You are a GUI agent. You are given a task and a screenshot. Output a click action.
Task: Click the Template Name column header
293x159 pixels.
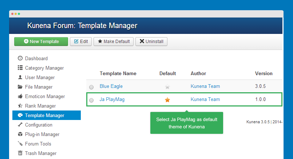(118, 73)
